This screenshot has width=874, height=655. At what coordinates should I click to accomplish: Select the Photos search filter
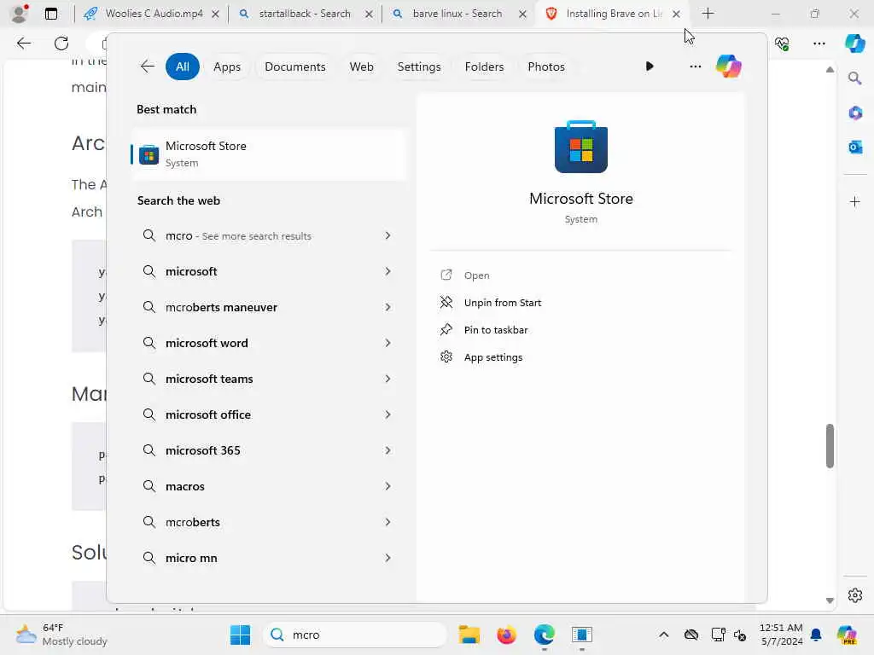pyautogui.click(x=545, y=67)
